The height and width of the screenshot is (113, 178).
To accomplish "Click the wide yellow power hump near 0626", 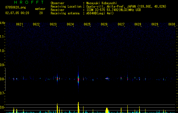I will (x=107, y=110).
